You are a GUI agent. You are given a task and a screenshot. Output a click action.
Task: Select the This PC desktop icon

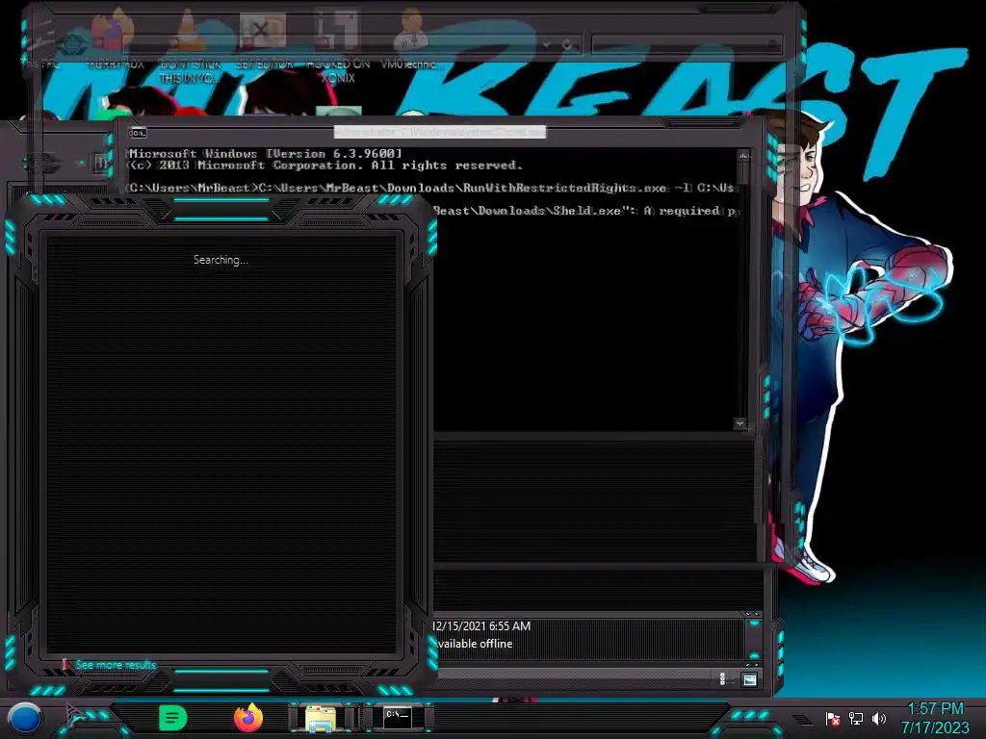click(x=40, y=45)
